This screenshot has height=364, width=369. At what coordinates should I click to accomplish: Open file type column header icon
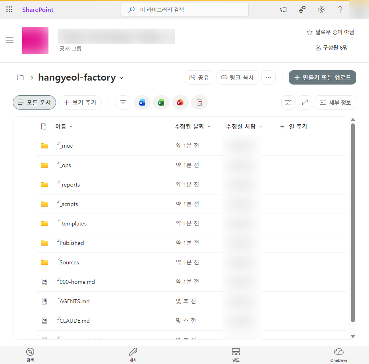click(x=44, y=126)
